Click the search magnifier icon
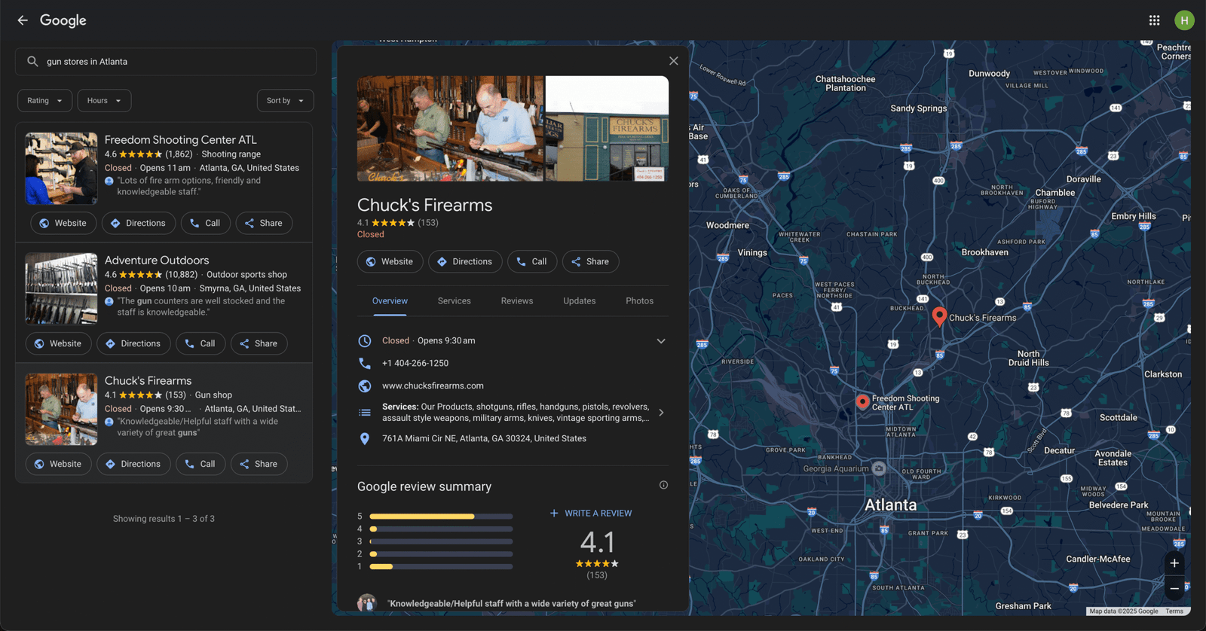The height and width of the screenshot is (631, 1206). [32, 62]
